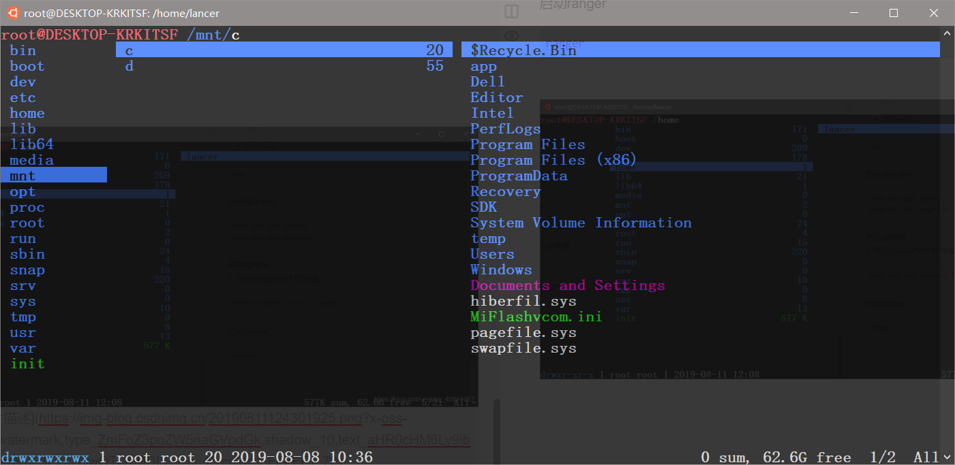Open the img-blog.csdnimg.cn hyperlink
The image size is (955, 465).
136,417
